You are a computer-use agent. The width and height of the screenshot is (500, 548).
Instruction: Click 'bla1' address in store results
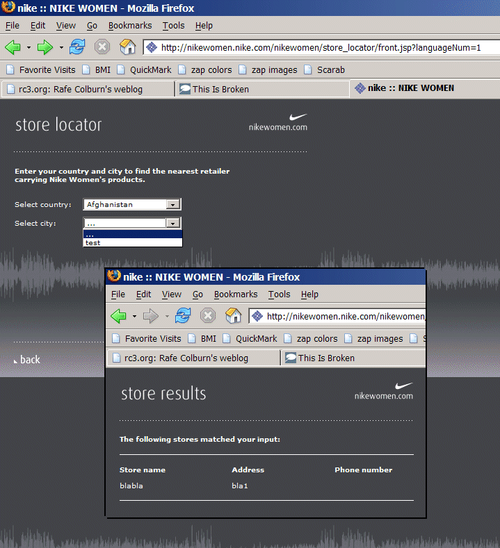(240, 485)
